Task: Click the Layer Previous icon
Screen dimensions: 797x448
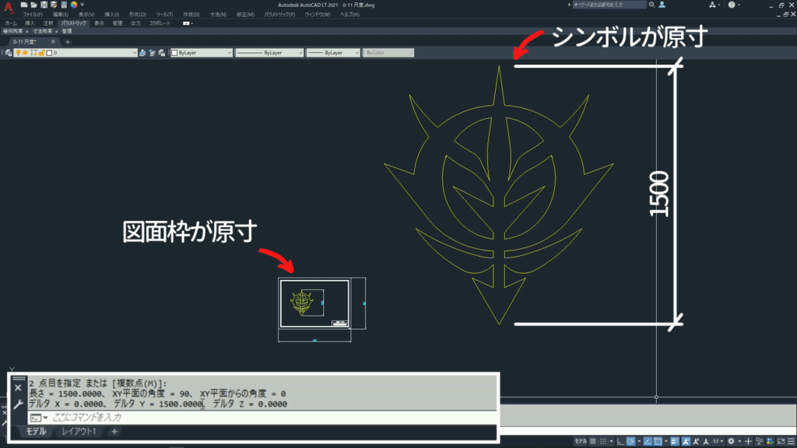Action: click(152, 53)
